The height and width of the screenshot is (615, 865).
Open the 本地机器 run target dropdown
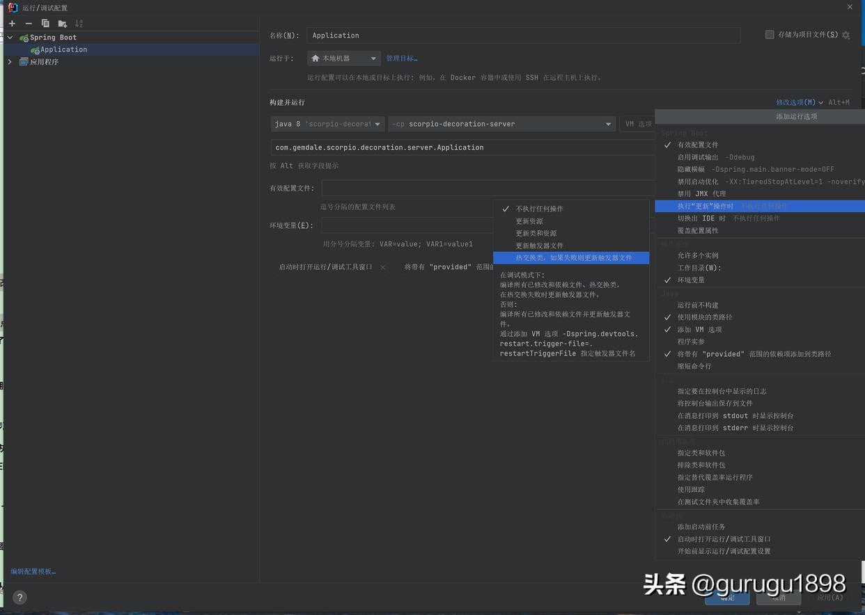(373, 58)
